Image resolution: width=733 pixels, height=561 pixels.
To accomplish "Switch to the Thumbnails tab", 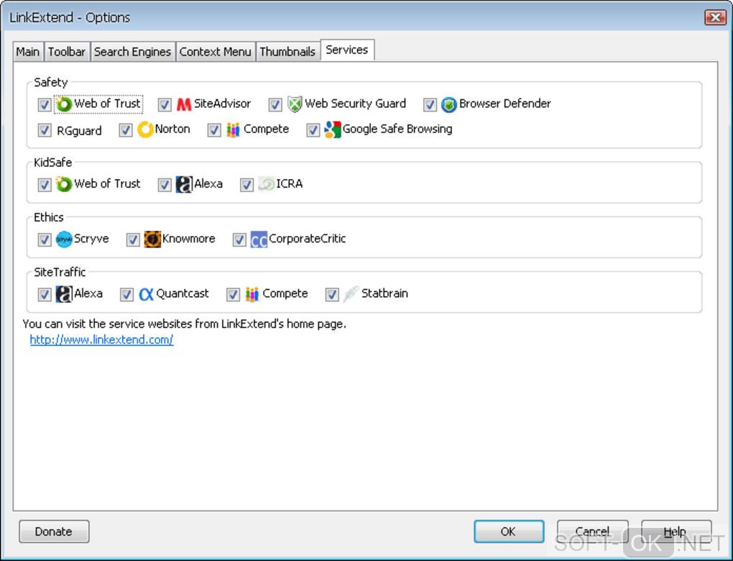I will pos(287,52).
